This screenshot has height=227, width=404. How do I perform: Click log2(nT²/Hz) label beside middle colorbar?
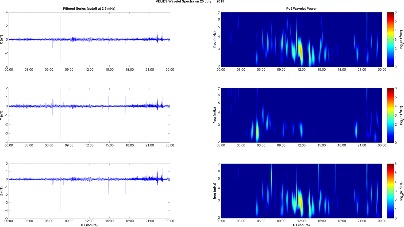click(401, 115)
